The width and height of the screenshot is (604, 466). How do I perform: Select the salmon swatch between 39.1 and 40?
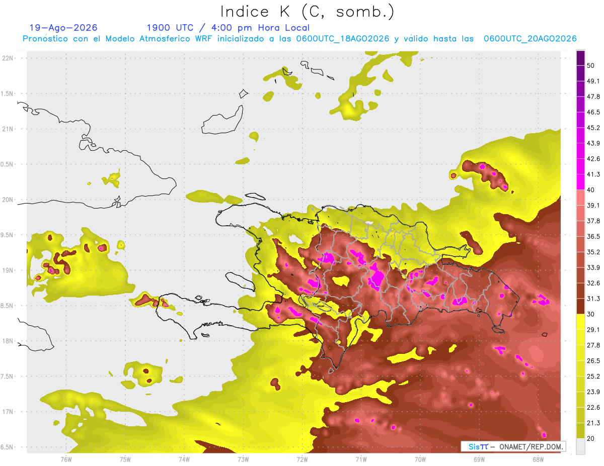(580, 198)
